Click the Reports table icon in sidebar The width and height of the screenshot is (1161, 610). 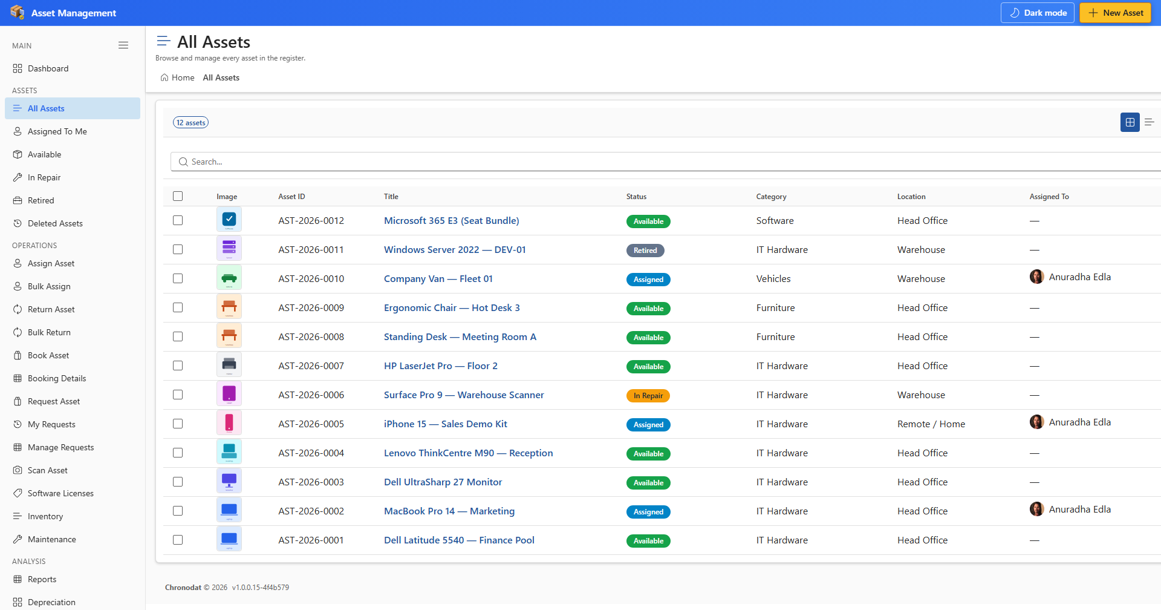tap(18, 579)
